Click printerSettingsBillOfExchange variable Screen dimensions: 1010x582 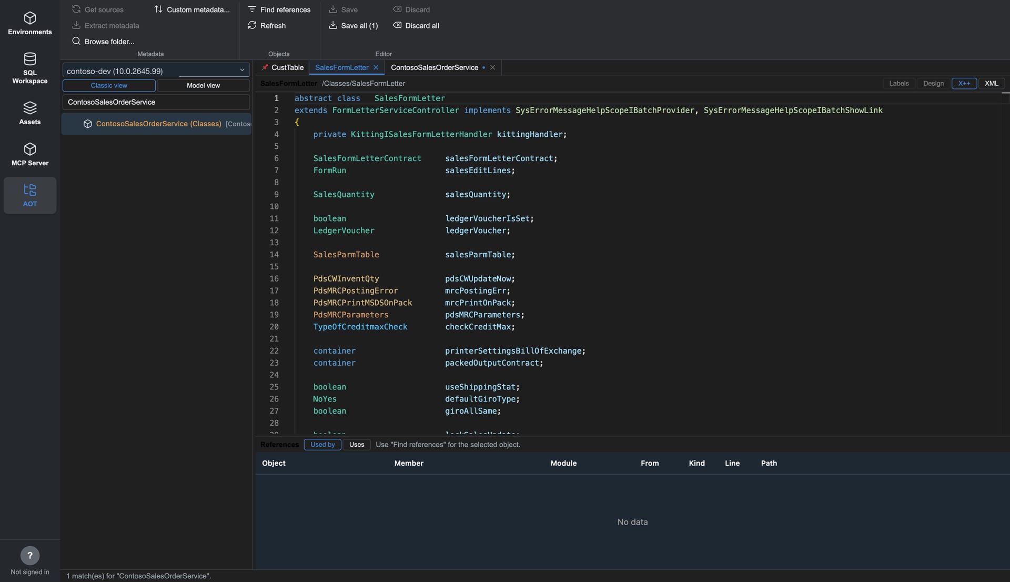513,350
